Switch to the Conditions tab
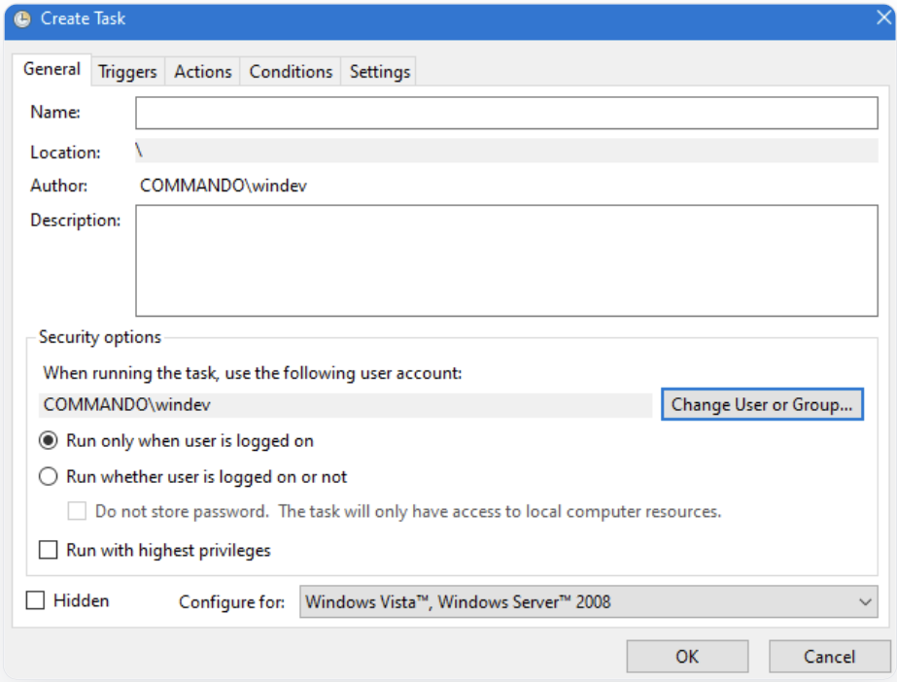This screenshot has width=897, height=682. [291, 72]
